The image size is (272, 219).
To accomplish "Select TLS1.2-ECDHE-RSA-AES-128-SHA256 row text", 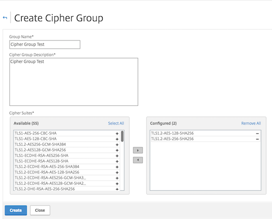I will coord(47,172).
